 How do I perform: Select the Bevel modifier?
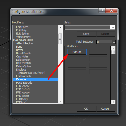[x=19, y=50]
